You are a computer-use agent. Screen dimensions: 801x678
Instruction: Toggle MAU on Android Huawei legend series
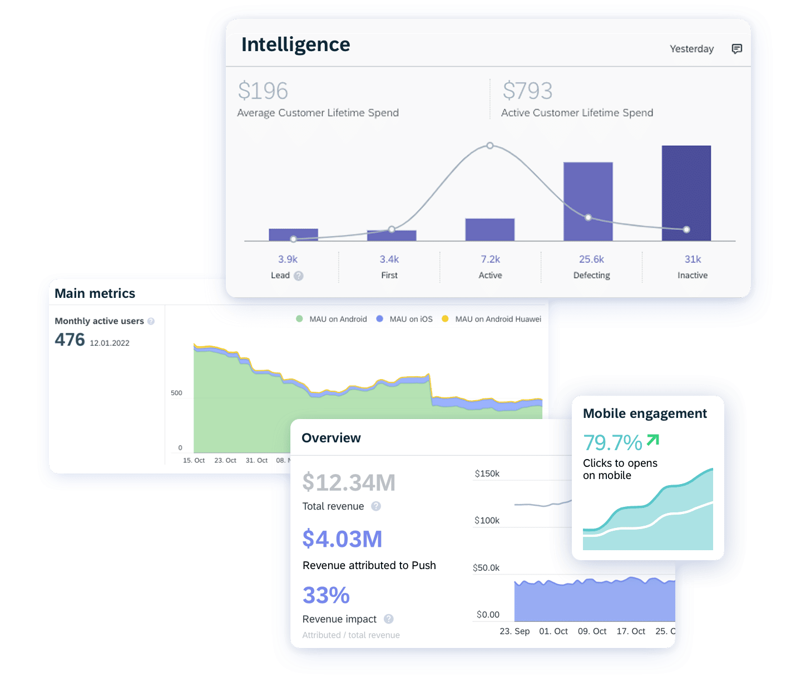pos(491,319)
